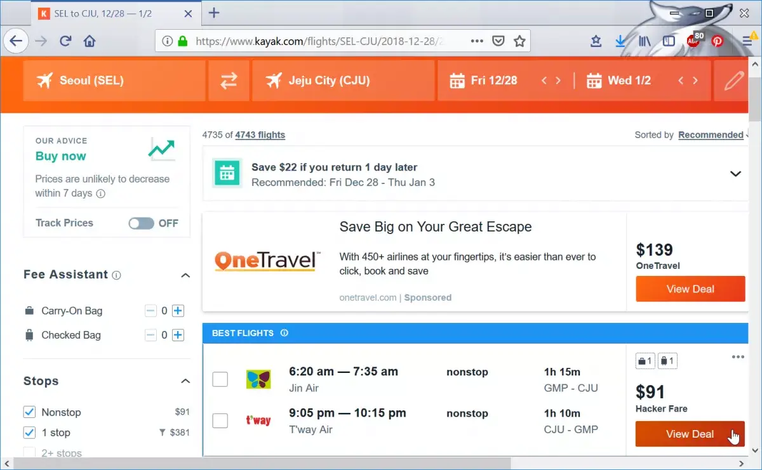Open the Downloads arrow icon
Image resolution: width=762 pixels, height=470 pixels.
620,41
